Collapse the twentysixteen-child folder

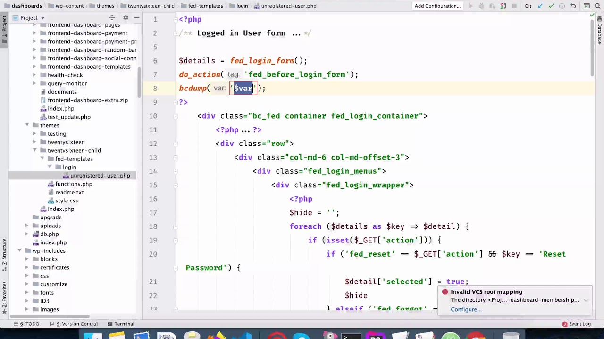35,150
